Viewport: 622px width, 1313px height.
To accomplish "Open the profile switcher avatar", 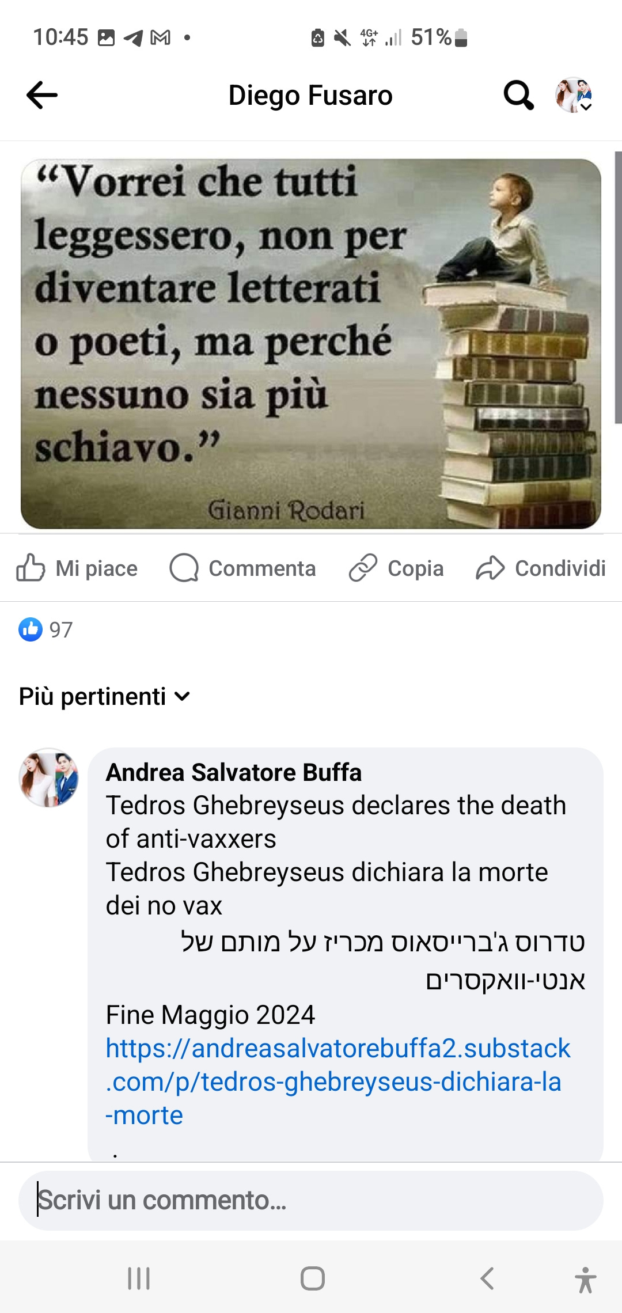I will pos(574,95).
